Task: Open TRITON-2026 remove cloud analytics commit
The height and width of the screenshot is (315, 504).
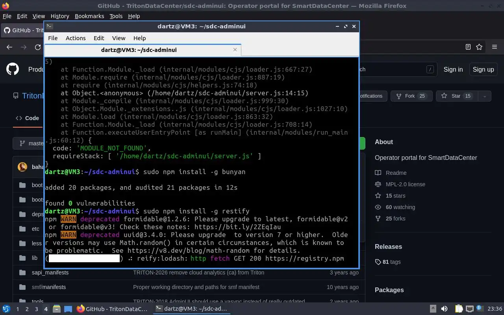Action: (x=198, y=272)
